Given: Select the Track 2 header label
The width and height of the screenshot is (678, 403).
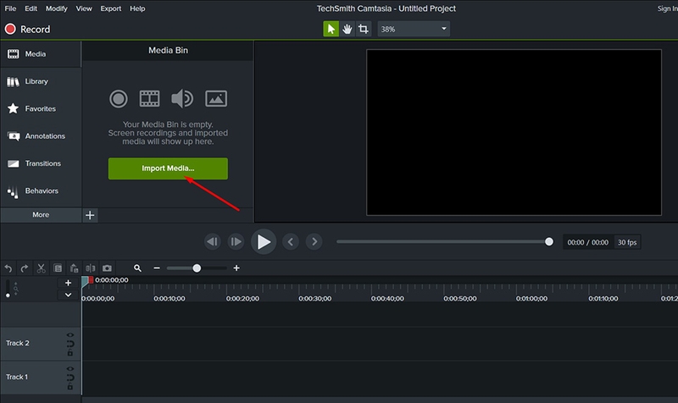Looking at the screenshot, I should 18,343.
